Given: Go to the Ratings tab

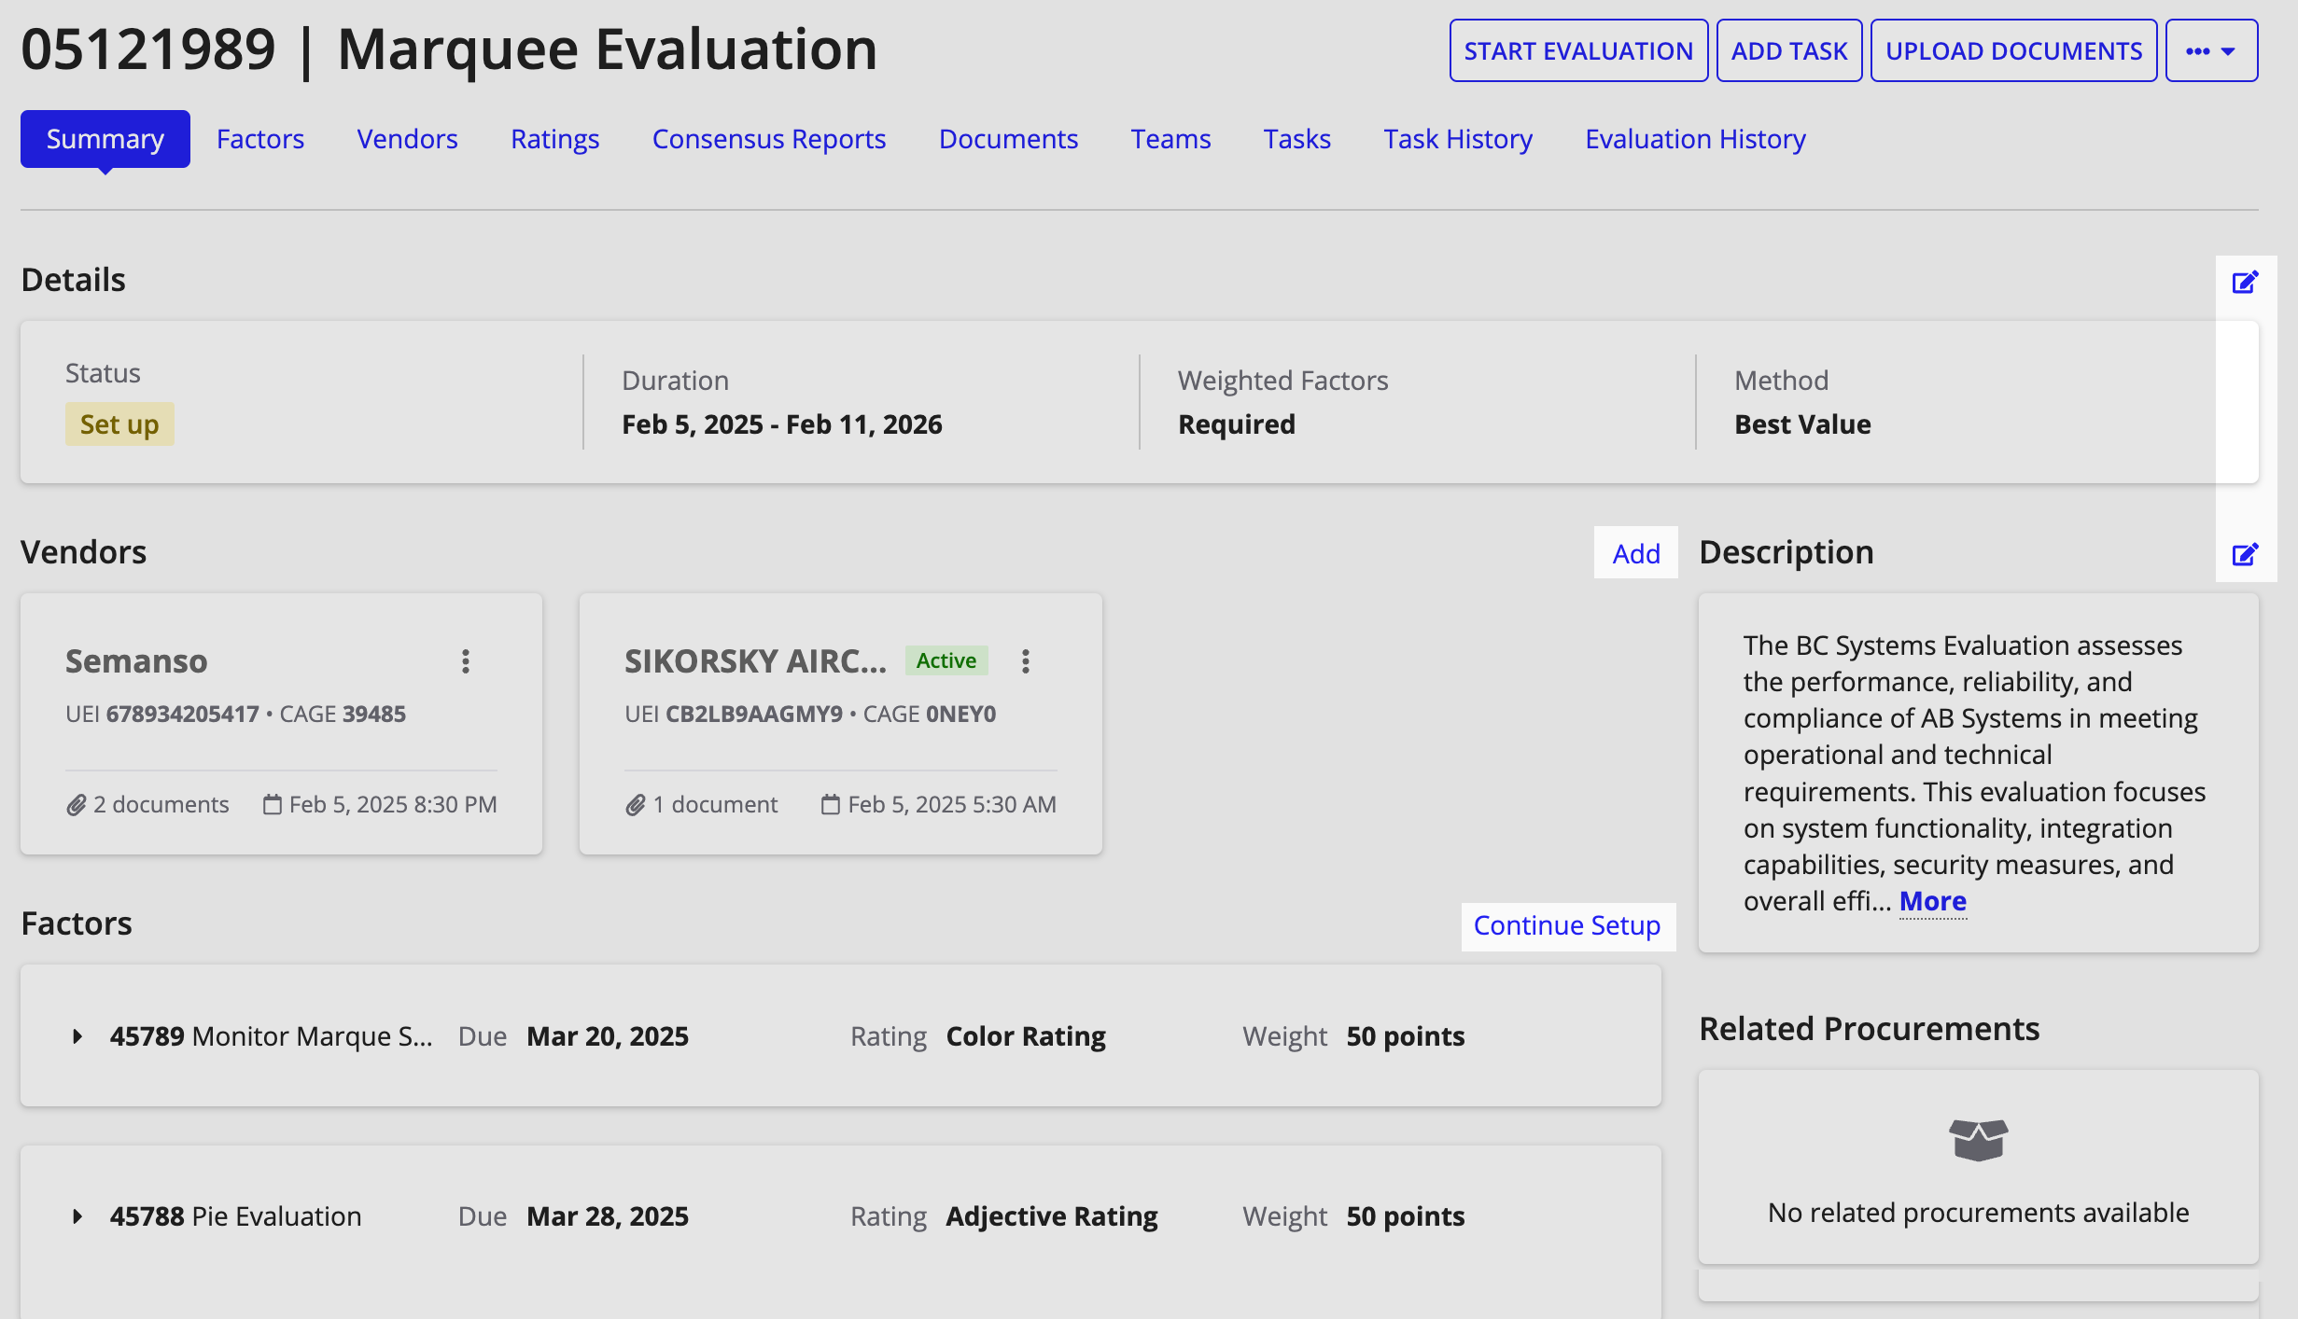Looking at the screenshot, I should (554, 139).
